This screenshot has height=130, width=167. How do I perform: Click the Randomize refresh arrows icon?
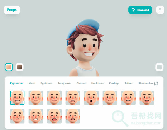156,83
